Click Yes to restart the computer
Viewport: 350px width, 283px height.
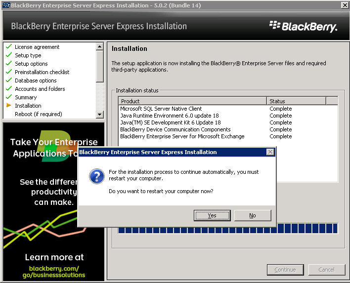click(212, 215)
